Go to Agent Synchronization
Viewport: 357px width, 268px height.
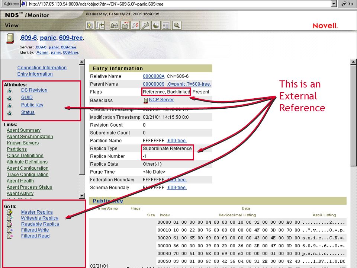(x=30, y=137)
